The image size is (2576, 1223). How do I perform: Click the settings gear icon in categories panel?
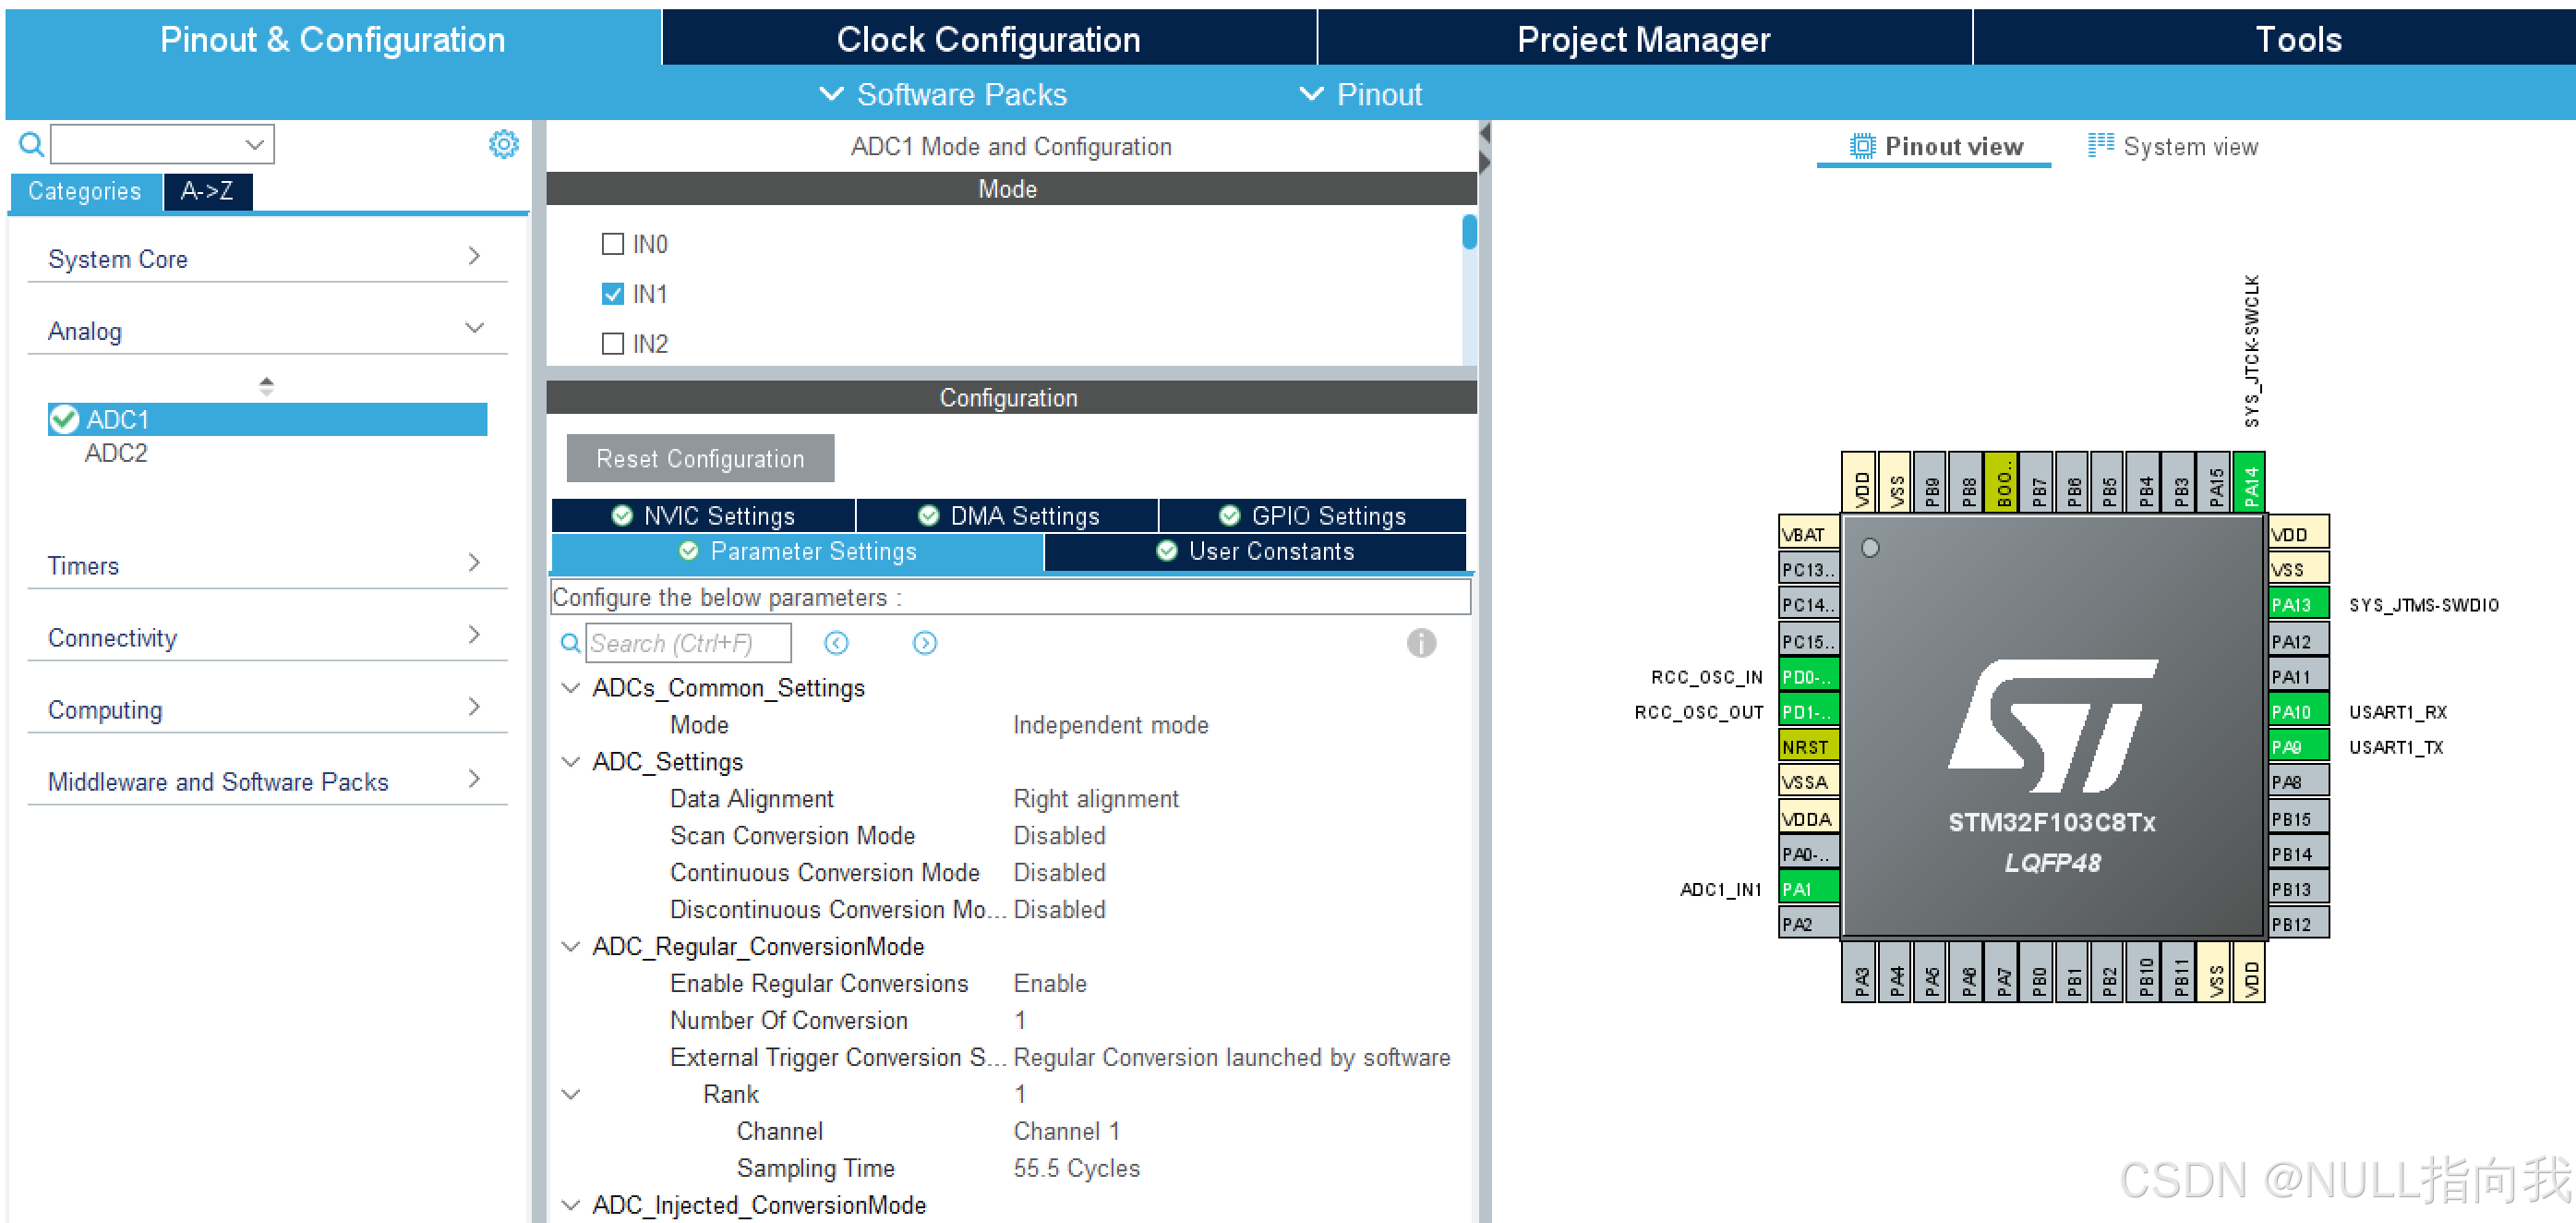tap(503, 144)
